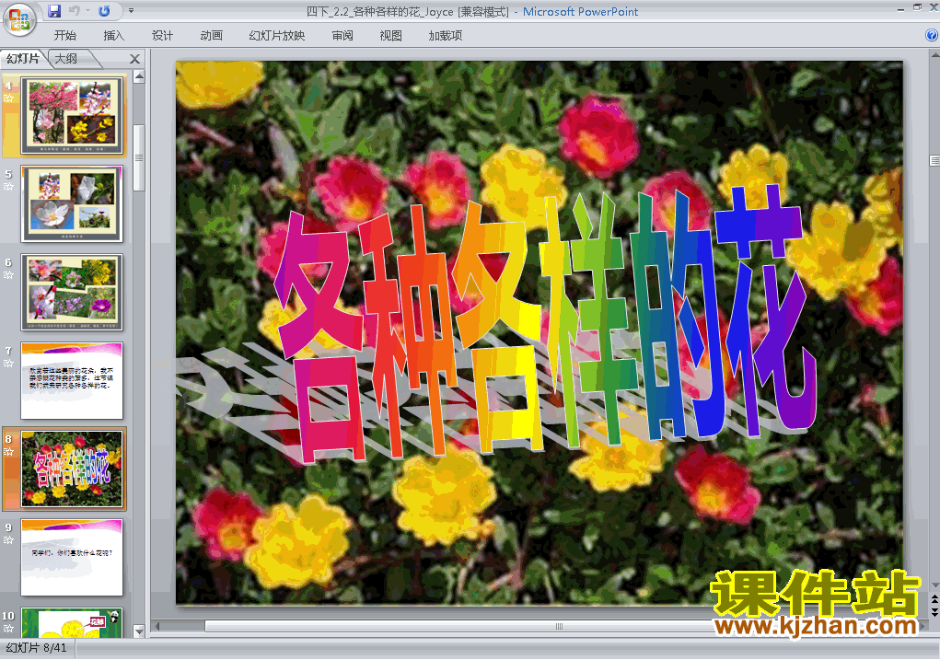Play animation star icon for slide 5

pos(8,187)
